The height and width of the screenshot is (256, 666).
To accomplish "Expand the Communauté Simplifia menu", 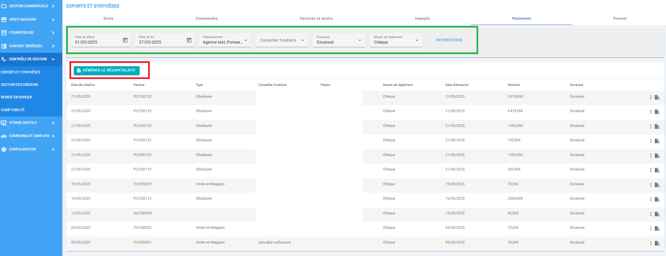I will (53, 136).
